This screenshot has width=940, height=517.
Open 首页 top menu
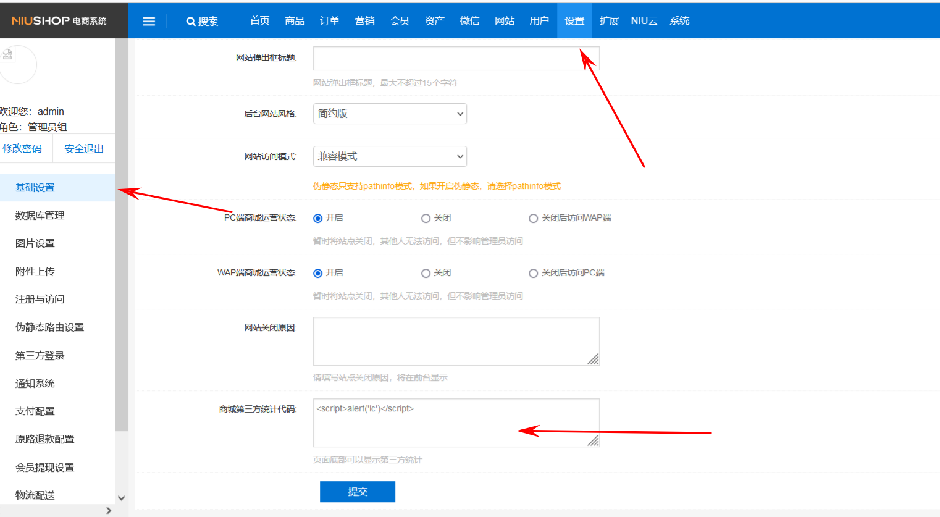259,21
